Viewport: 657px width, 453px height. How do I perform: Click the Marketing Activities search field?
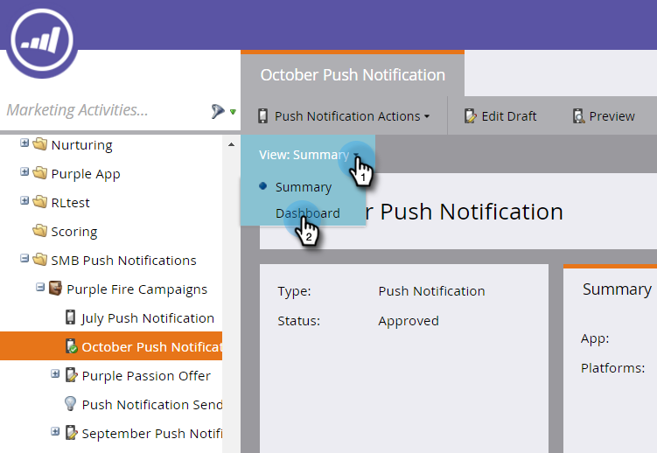point(105,110)
